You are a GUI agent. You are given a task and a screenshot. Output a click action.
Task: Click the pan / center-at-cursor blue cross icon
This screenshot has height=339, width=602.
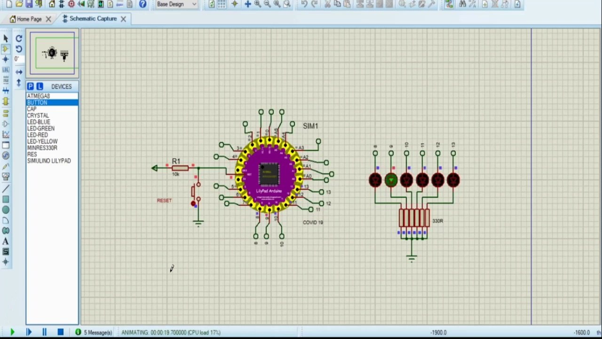247,4
